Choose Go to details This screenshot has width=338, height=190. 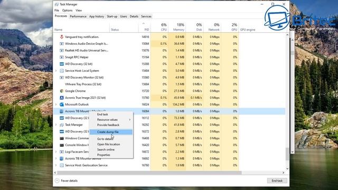(x=111, y=139)
